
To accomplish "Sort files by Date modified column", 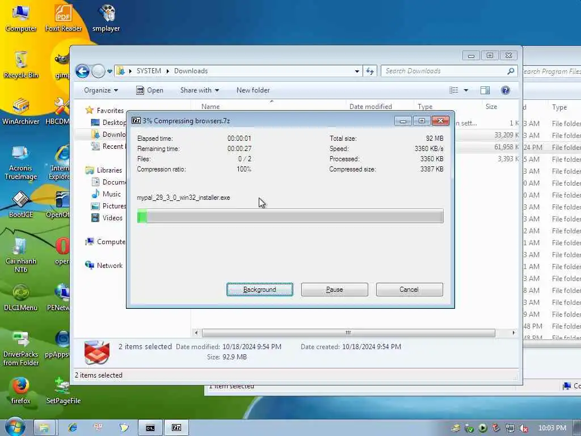I will coord(371,106).
